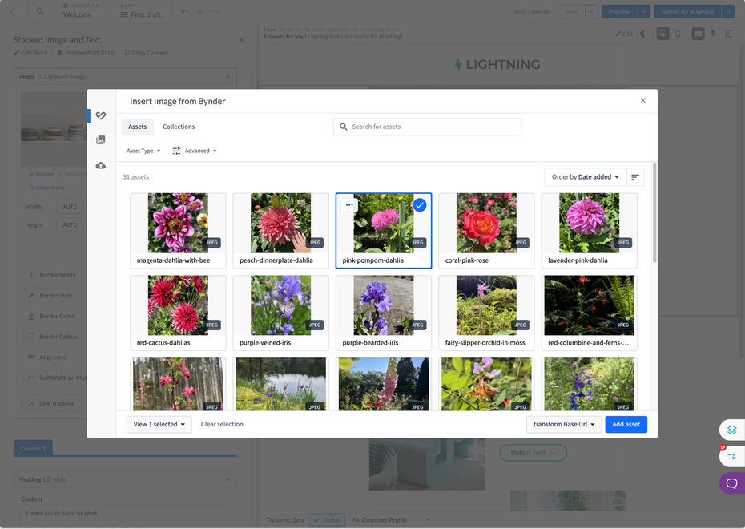Open the history clock icon in toolbar
Screen dimensions: 745x529
[x=200, y=11]
